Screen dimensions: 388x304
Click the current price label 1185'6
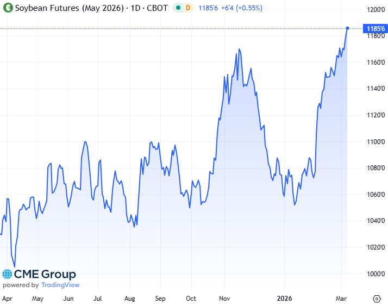(x=376, y=28)
